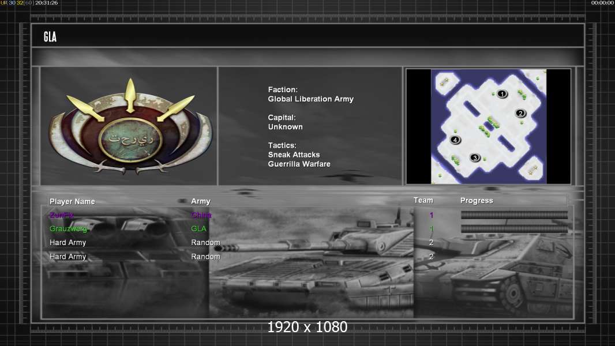Click 'Random' army of the first Hard Army
This screenshot has width=615, height=346.
(x=205, y=243)
